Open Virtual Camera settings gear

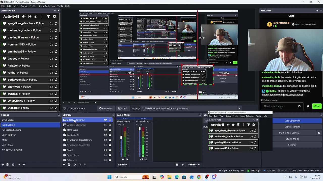click(x=319, y=133)
